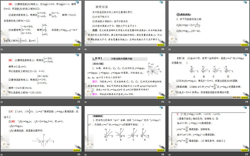This screenshot has width=250, height=156.
Task: Select slide 26 with four answer graphs
Action: 124,128
